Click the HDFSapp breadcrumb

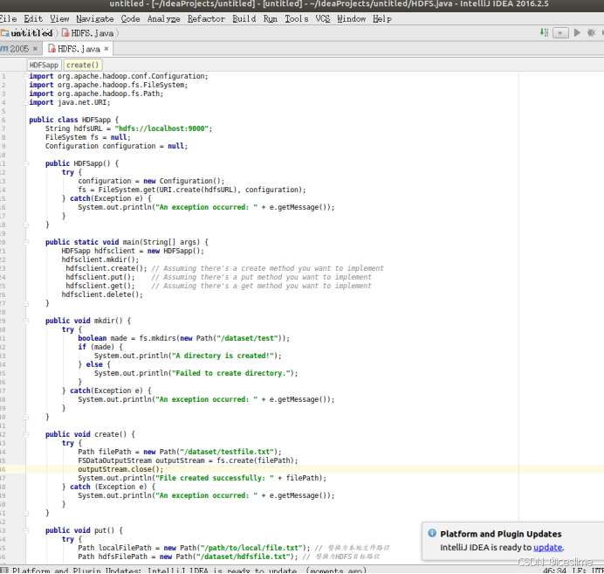(44, 65)
